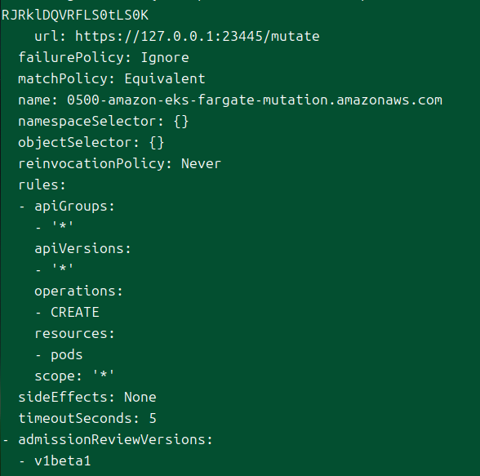480x476 pixels.
Task: Click the namespaceSelector empty braces
Action: 181,121
